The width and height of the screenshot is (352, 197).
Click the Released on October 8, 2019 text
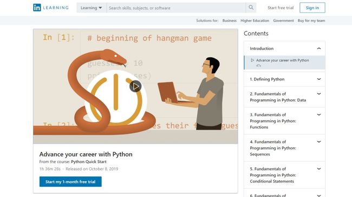point(92,169)
